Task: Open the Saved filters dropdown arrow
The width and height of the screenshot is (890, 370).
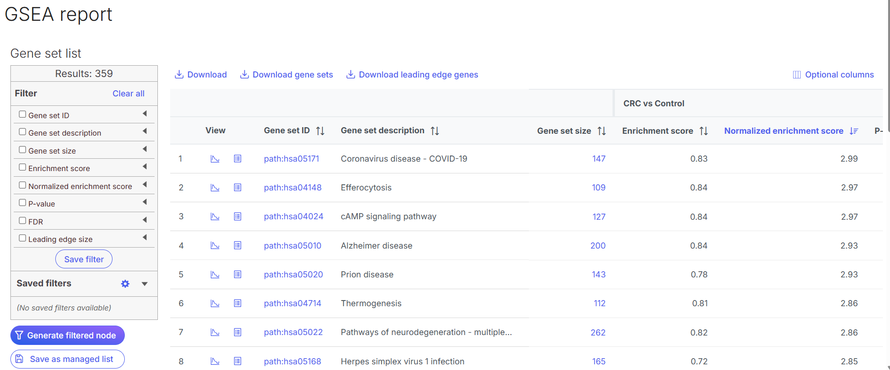Action: pyautogui.click(x=145, y=284)
